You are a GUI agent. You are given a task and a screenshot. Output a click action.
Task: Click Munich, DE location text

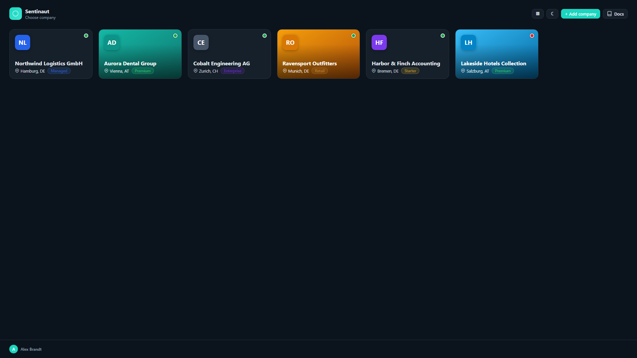(298, 71)
